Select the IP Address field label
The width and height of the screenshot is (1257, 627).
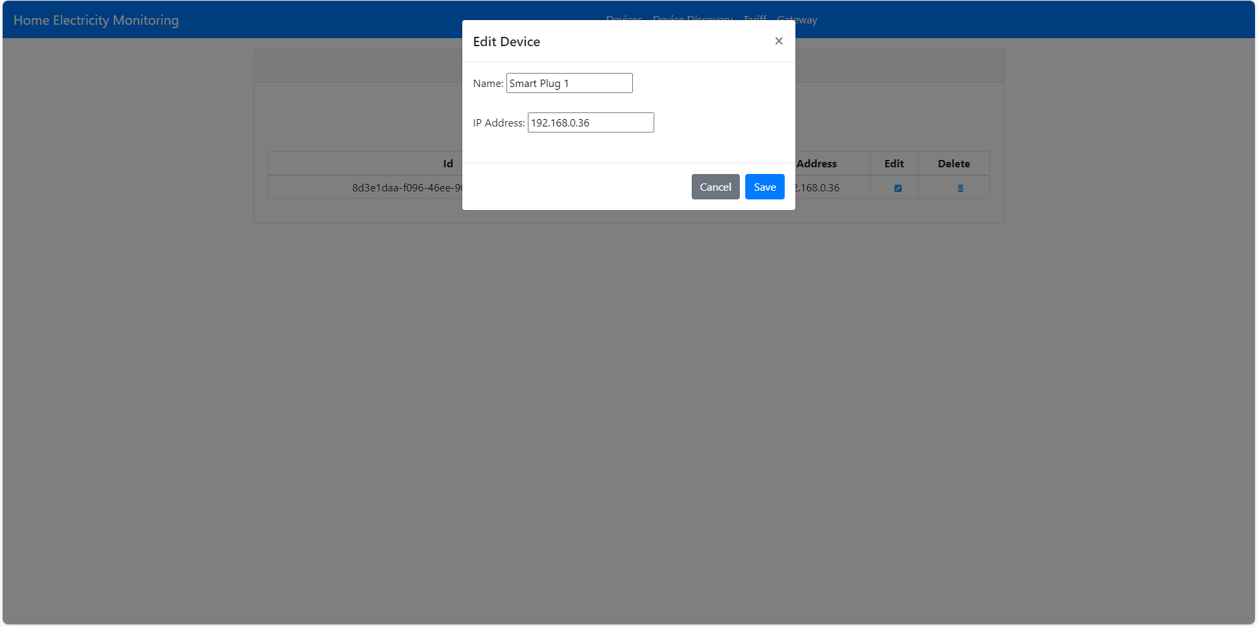[x=498, y=122]
